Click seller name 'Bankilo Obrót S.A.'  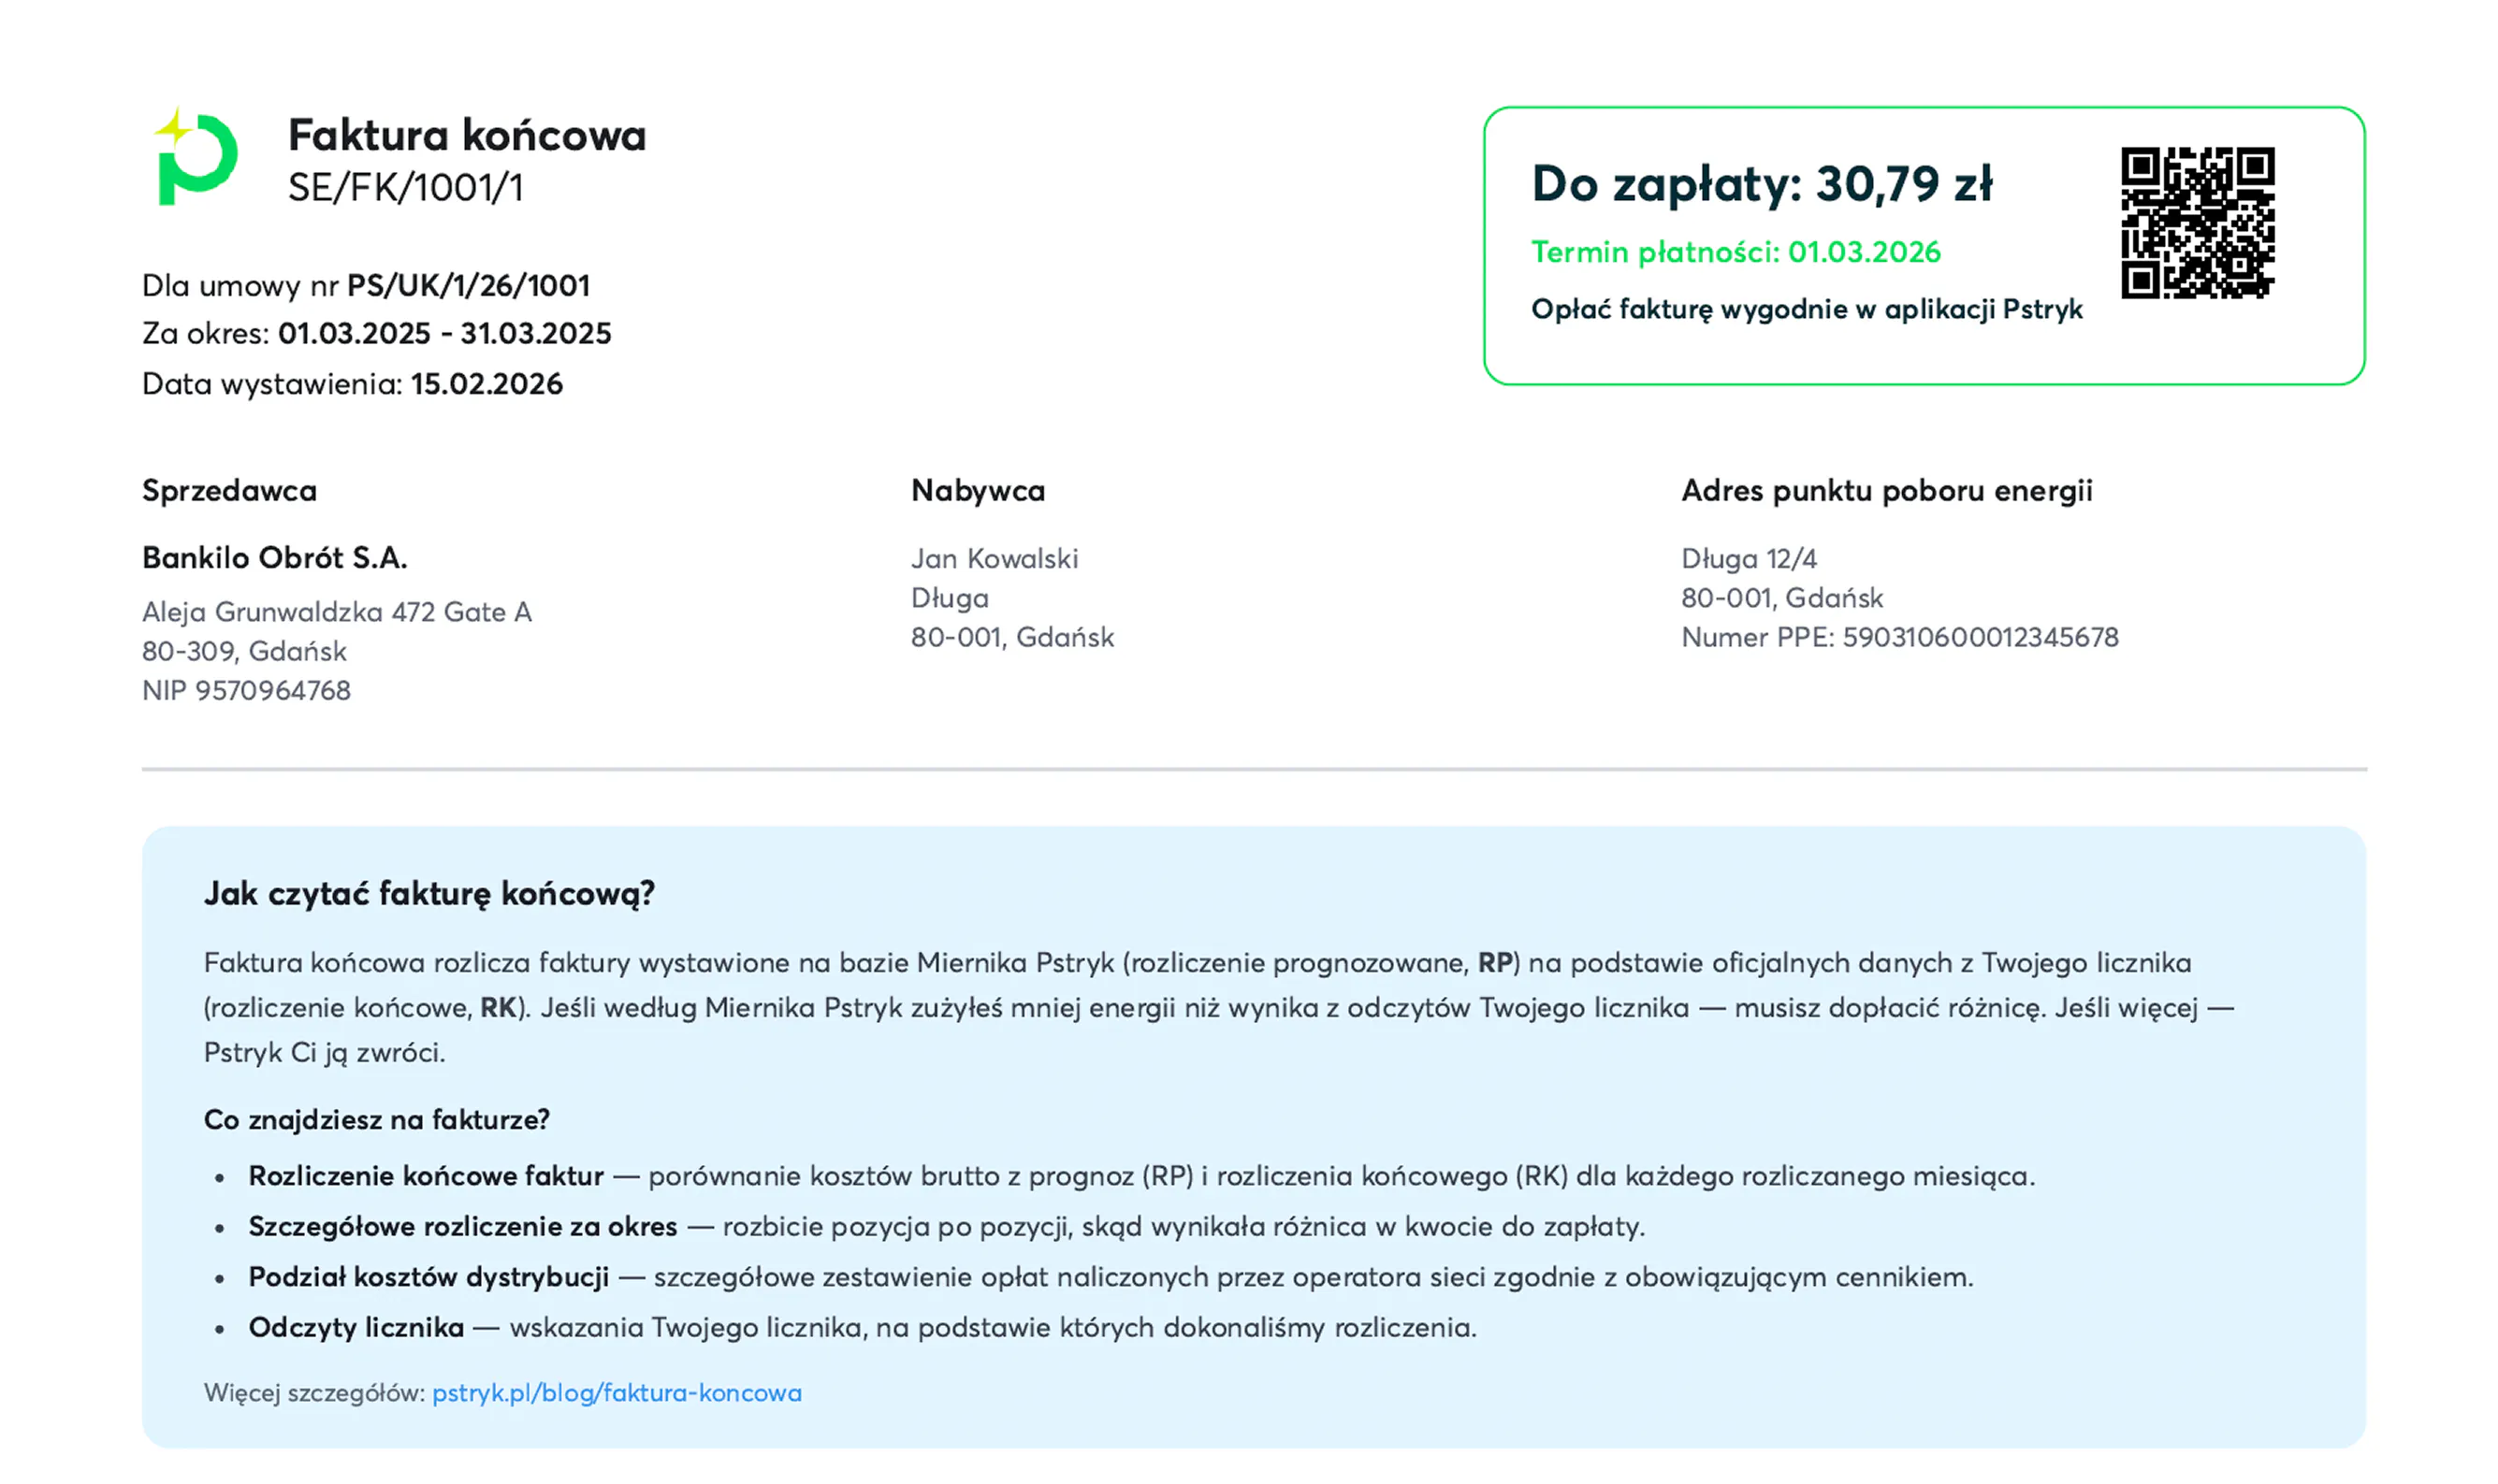coord(274,558)
